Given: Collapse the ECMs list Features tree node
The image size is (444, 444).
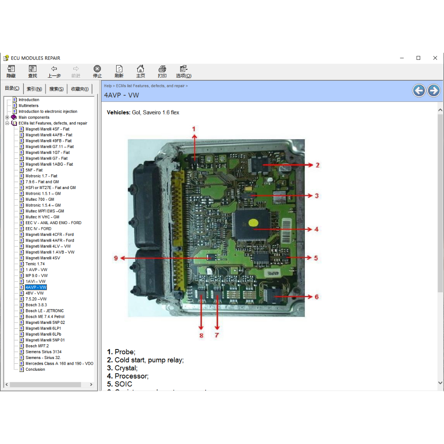Looking at the screenshot, I should pyautogui.click(x=7, y=123).
